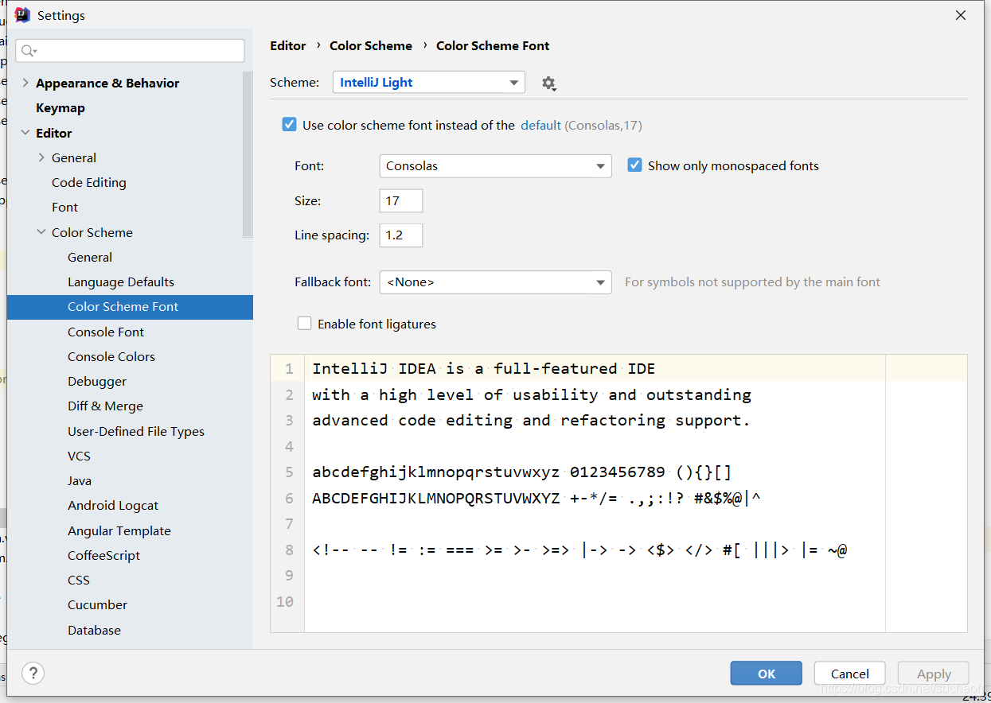Follow the 'default' font link
Image resolution: width=991 pixels, height=703 pixels.
541,125
